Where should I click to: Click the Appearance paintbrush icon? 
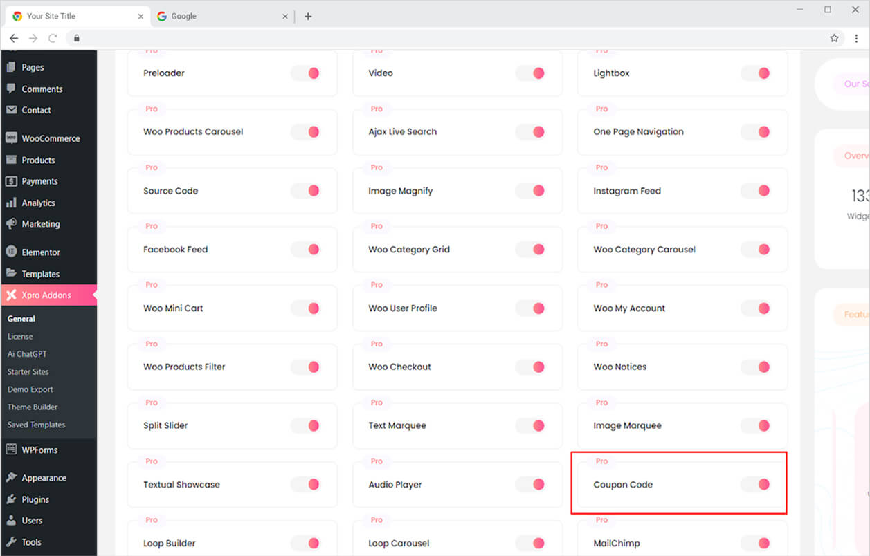tap(11, 478)
